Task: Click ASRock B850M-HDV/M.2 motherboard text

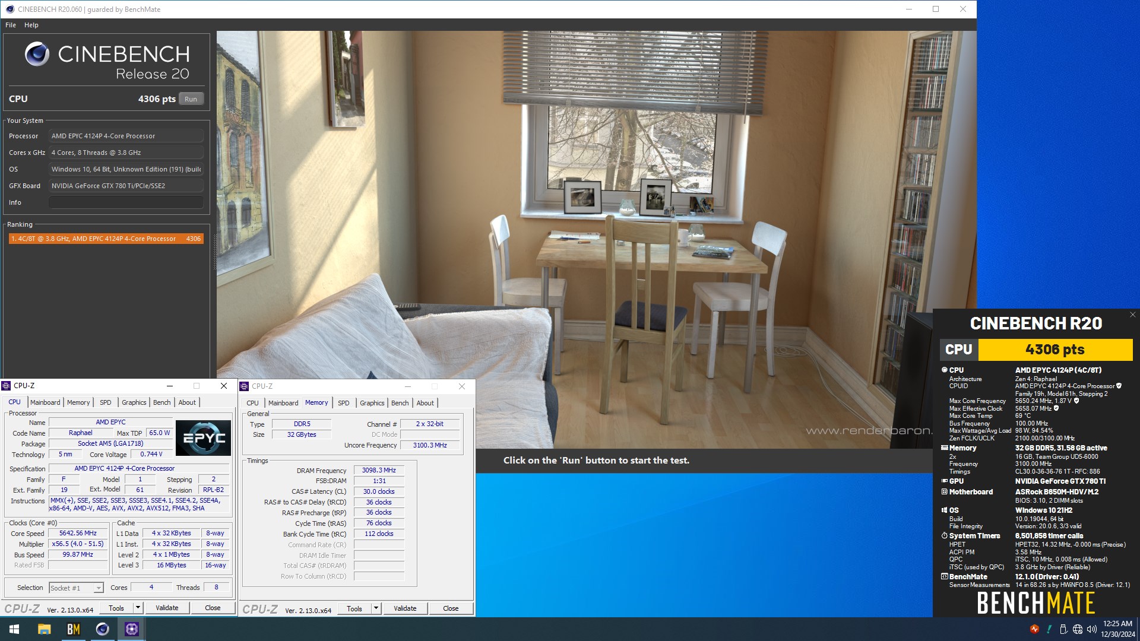Action: point(1057,492)
